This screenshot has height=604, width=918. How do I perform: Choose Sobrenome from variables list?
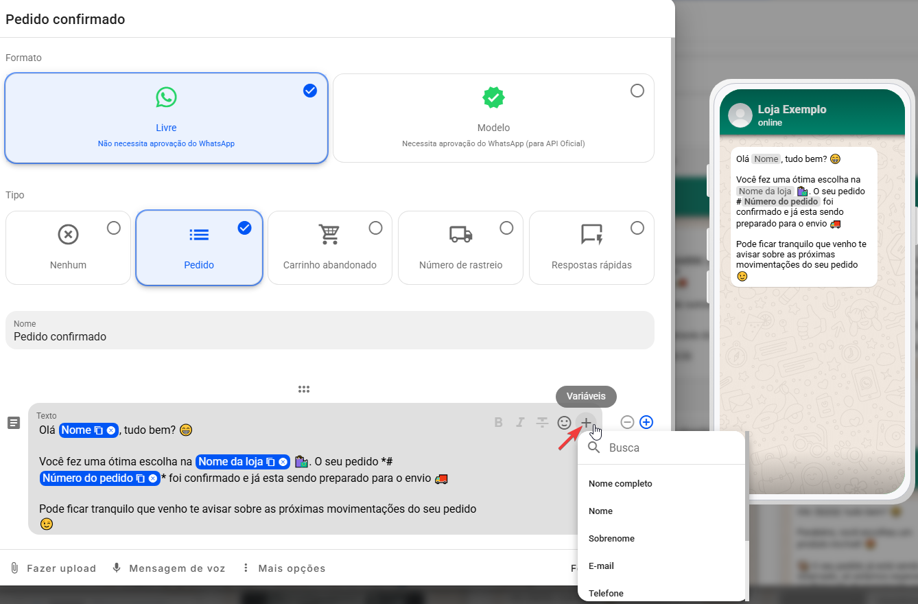point(661,539)
